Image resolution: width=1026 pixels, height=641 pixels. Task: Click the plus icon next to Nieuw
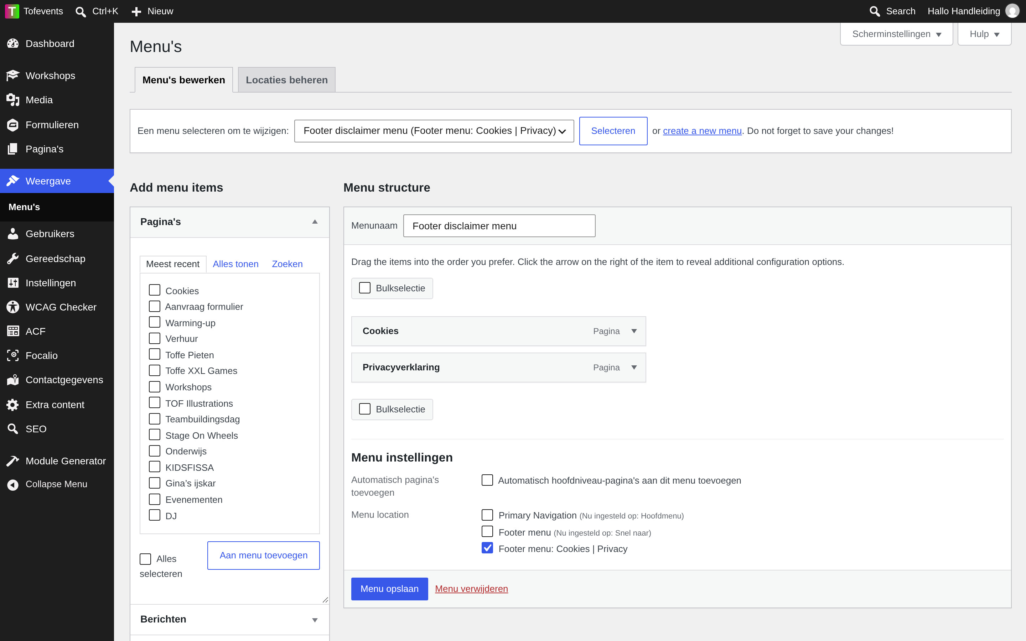[x=136, y=11]
